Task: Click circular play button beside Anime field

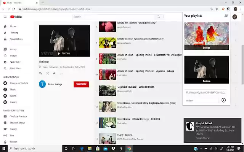Action: click(224, 100)
